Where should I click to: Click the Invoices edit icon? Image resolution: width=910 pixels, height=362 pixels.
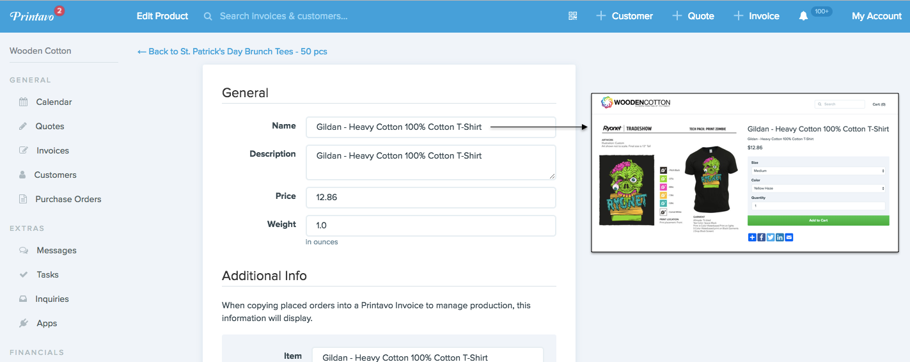click(x=24, y=150)
